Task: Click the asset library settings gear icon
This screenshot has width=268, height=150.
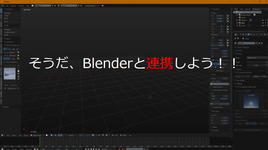Action: point(18,52)
